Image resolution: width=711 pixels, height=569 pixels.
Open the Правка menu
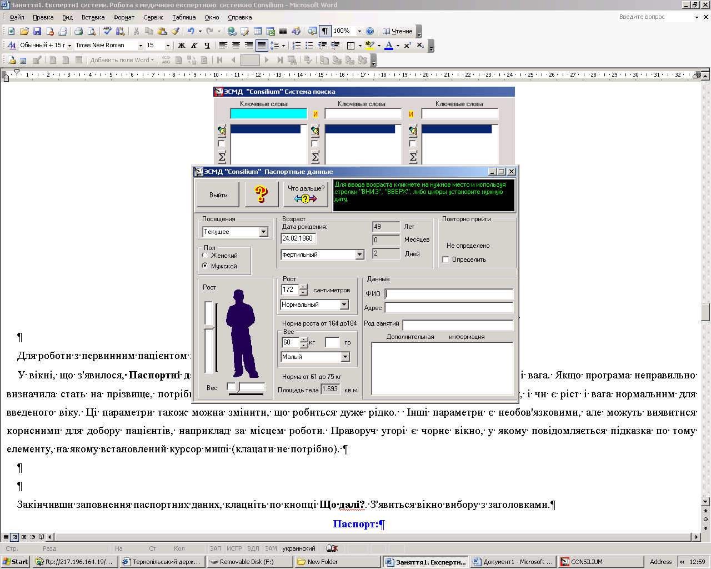click(43, 17)
